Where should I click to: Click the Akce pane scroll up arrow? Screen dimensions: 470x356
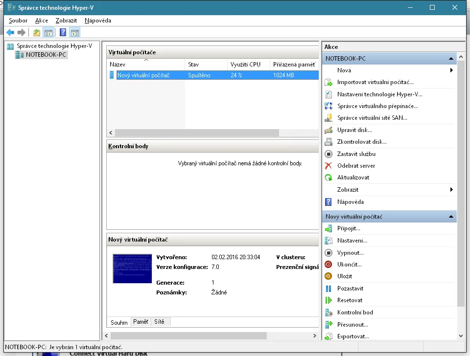click(x=461, y=57)
